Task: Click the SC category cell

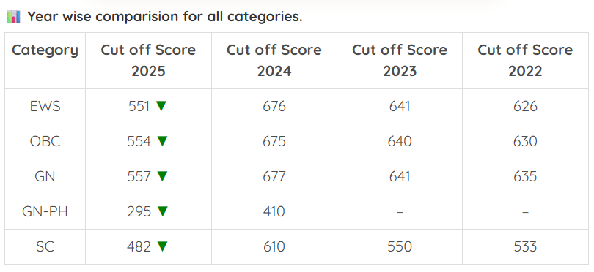Action: [45, 246]
